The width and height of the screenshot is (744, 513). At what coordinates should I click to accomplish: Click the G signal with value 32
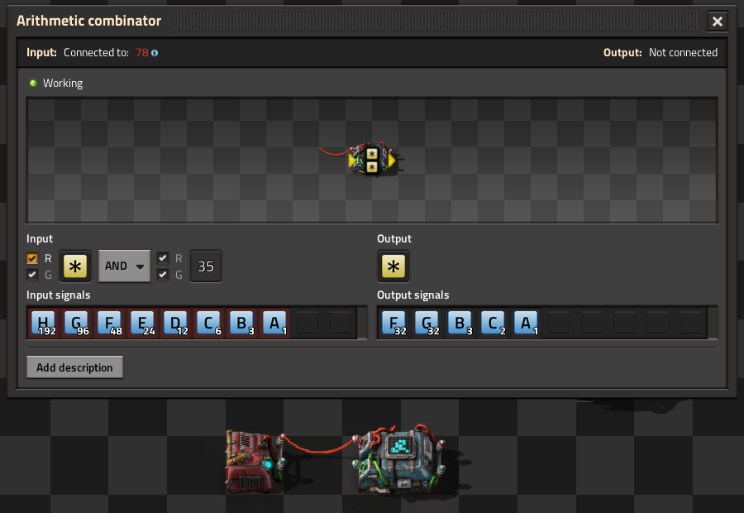coord(428,323)
